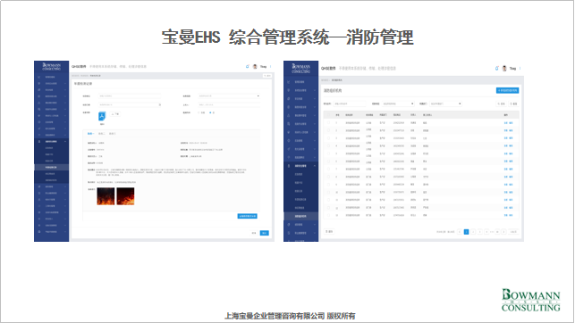Open the first filter dropdown above the table

(x=398, y=104)
